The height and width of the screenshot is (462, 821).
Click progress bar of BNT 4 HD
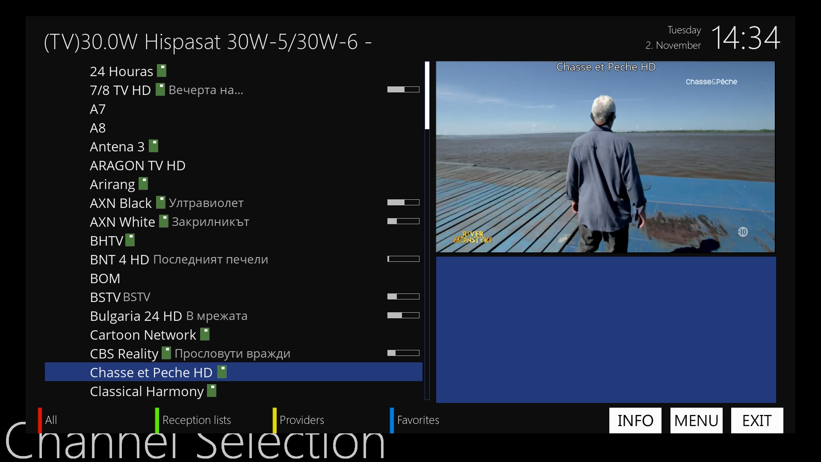[x=403, y=259]
